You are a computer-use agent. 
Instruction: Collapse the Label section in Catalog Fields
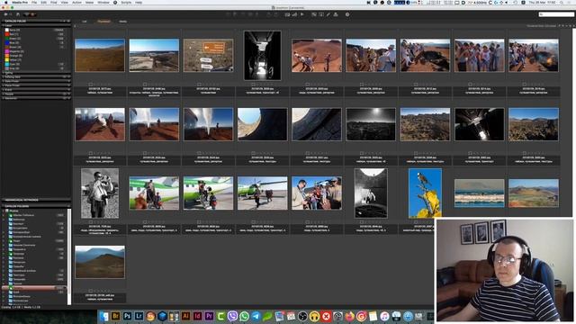coord(3,26)
